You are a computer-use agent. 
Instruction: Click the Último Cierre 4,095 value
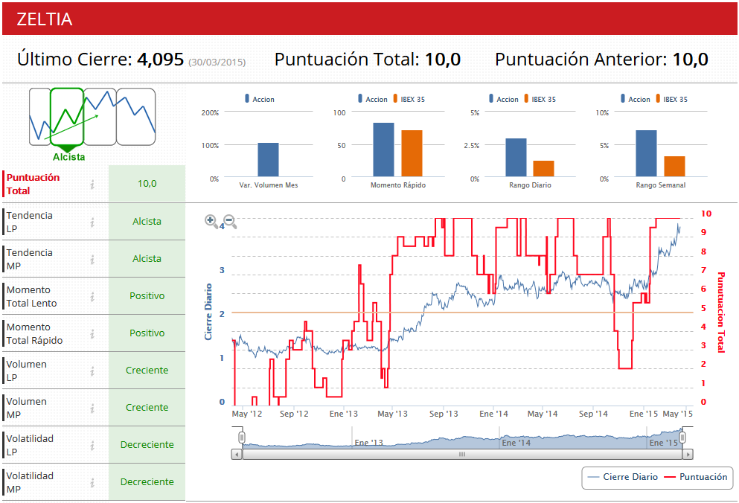click(x=160, y=60)
